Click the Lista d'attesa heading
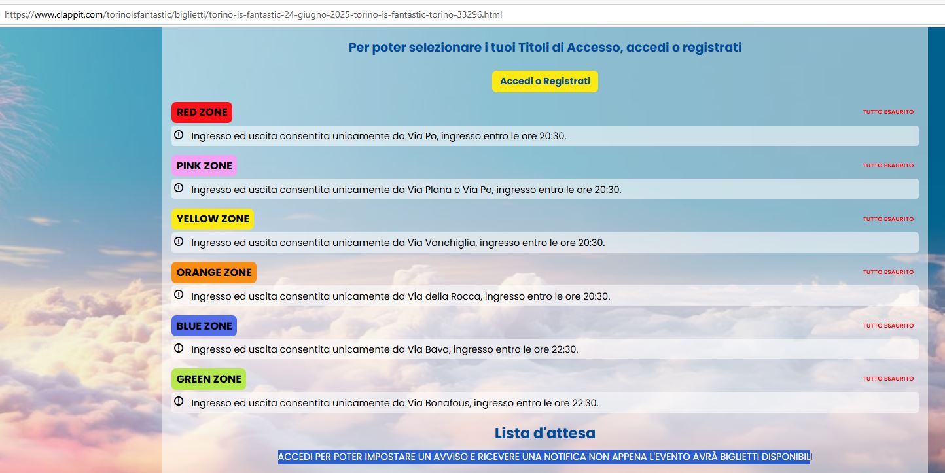Screen dimensions: 945x473 coord(544,433)
